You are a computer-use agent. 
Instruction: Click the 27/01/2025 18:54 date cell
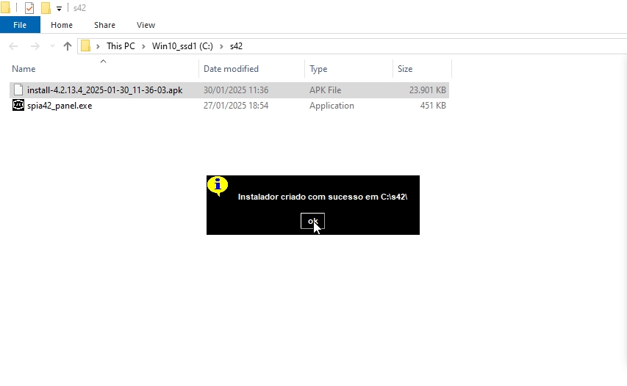tap(236, 106)
